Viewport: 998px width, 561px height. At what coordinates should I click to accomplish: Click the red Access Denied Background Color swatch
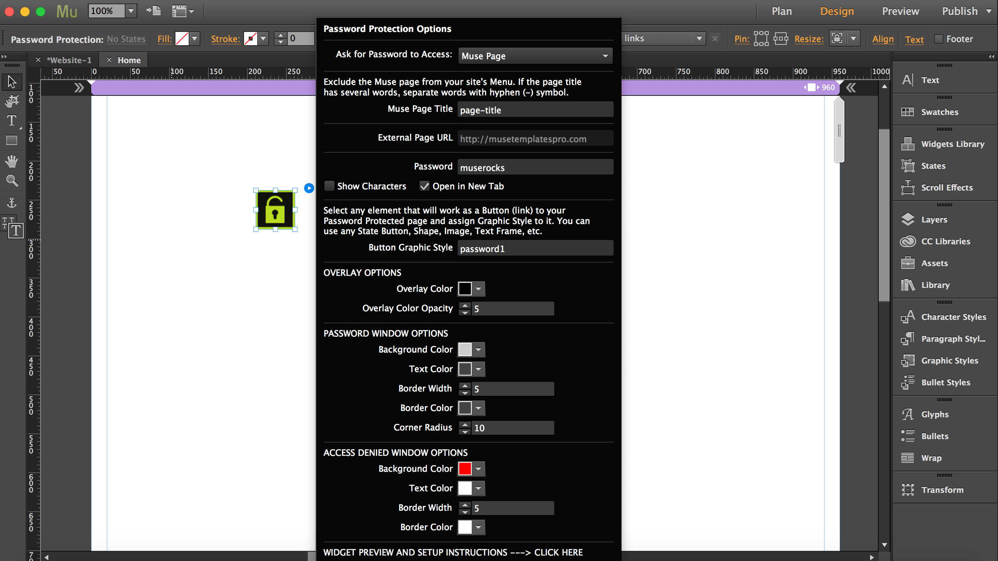pos(465,469)
